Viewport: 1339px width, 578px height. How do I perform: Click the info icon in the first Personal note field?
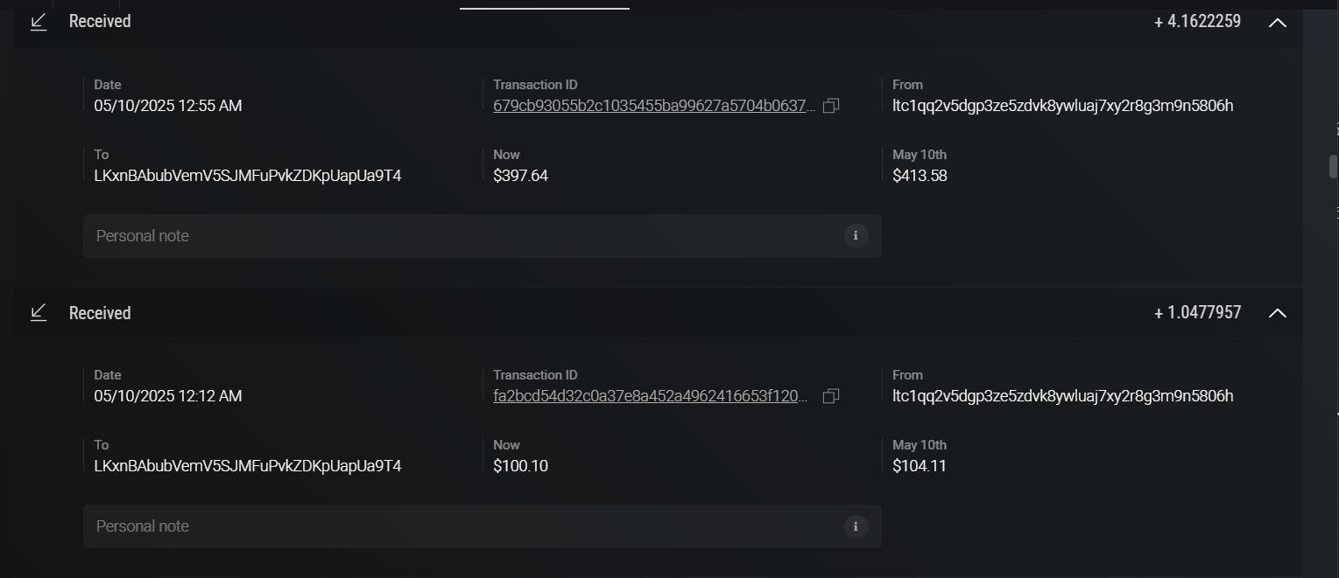(x=856, y=235)
